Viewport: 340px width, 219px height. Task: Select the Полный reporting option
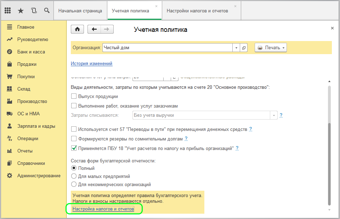click(74, 168)
